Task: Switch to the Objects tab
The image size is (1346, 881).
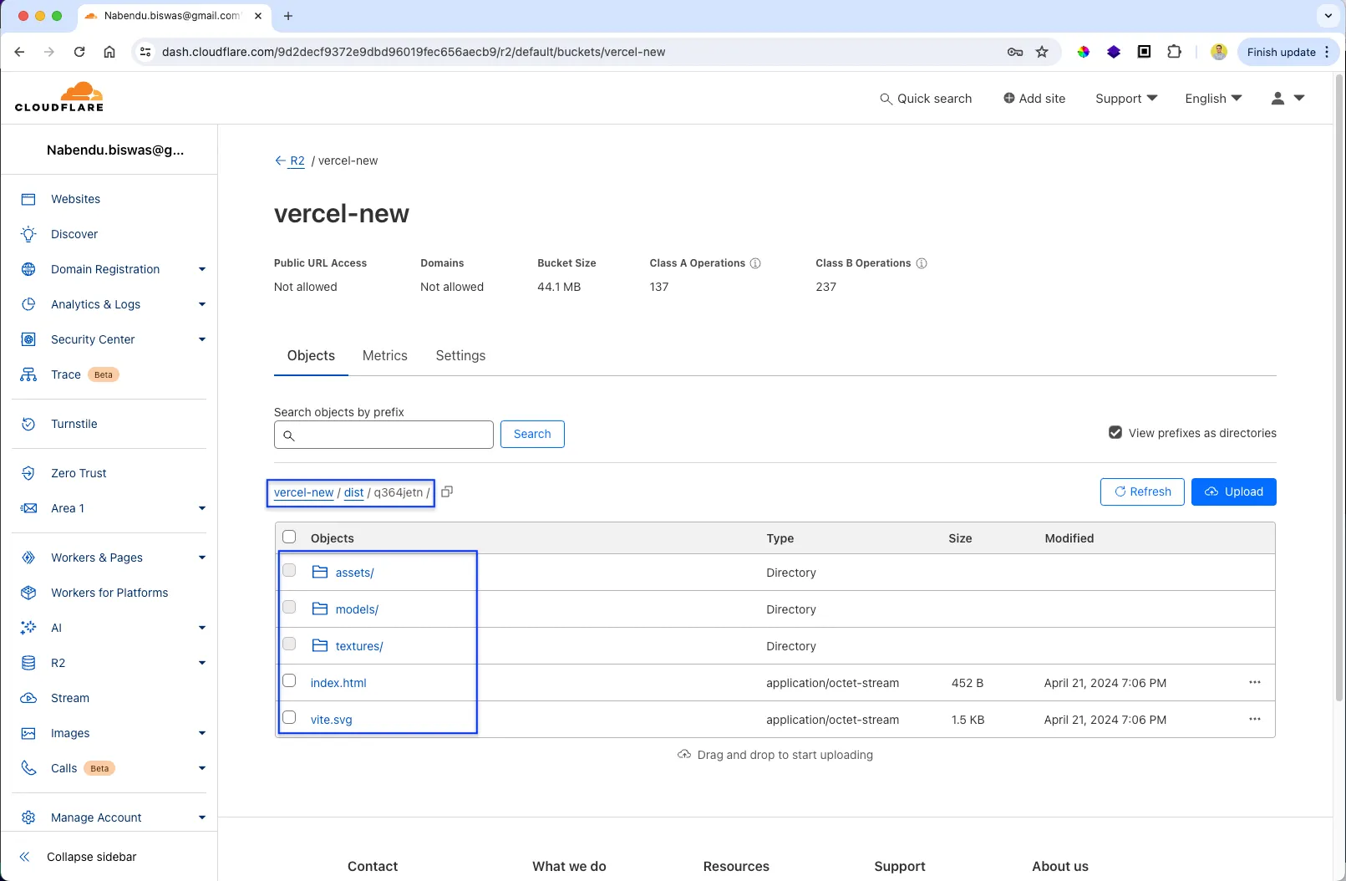Action: [311, 355]
